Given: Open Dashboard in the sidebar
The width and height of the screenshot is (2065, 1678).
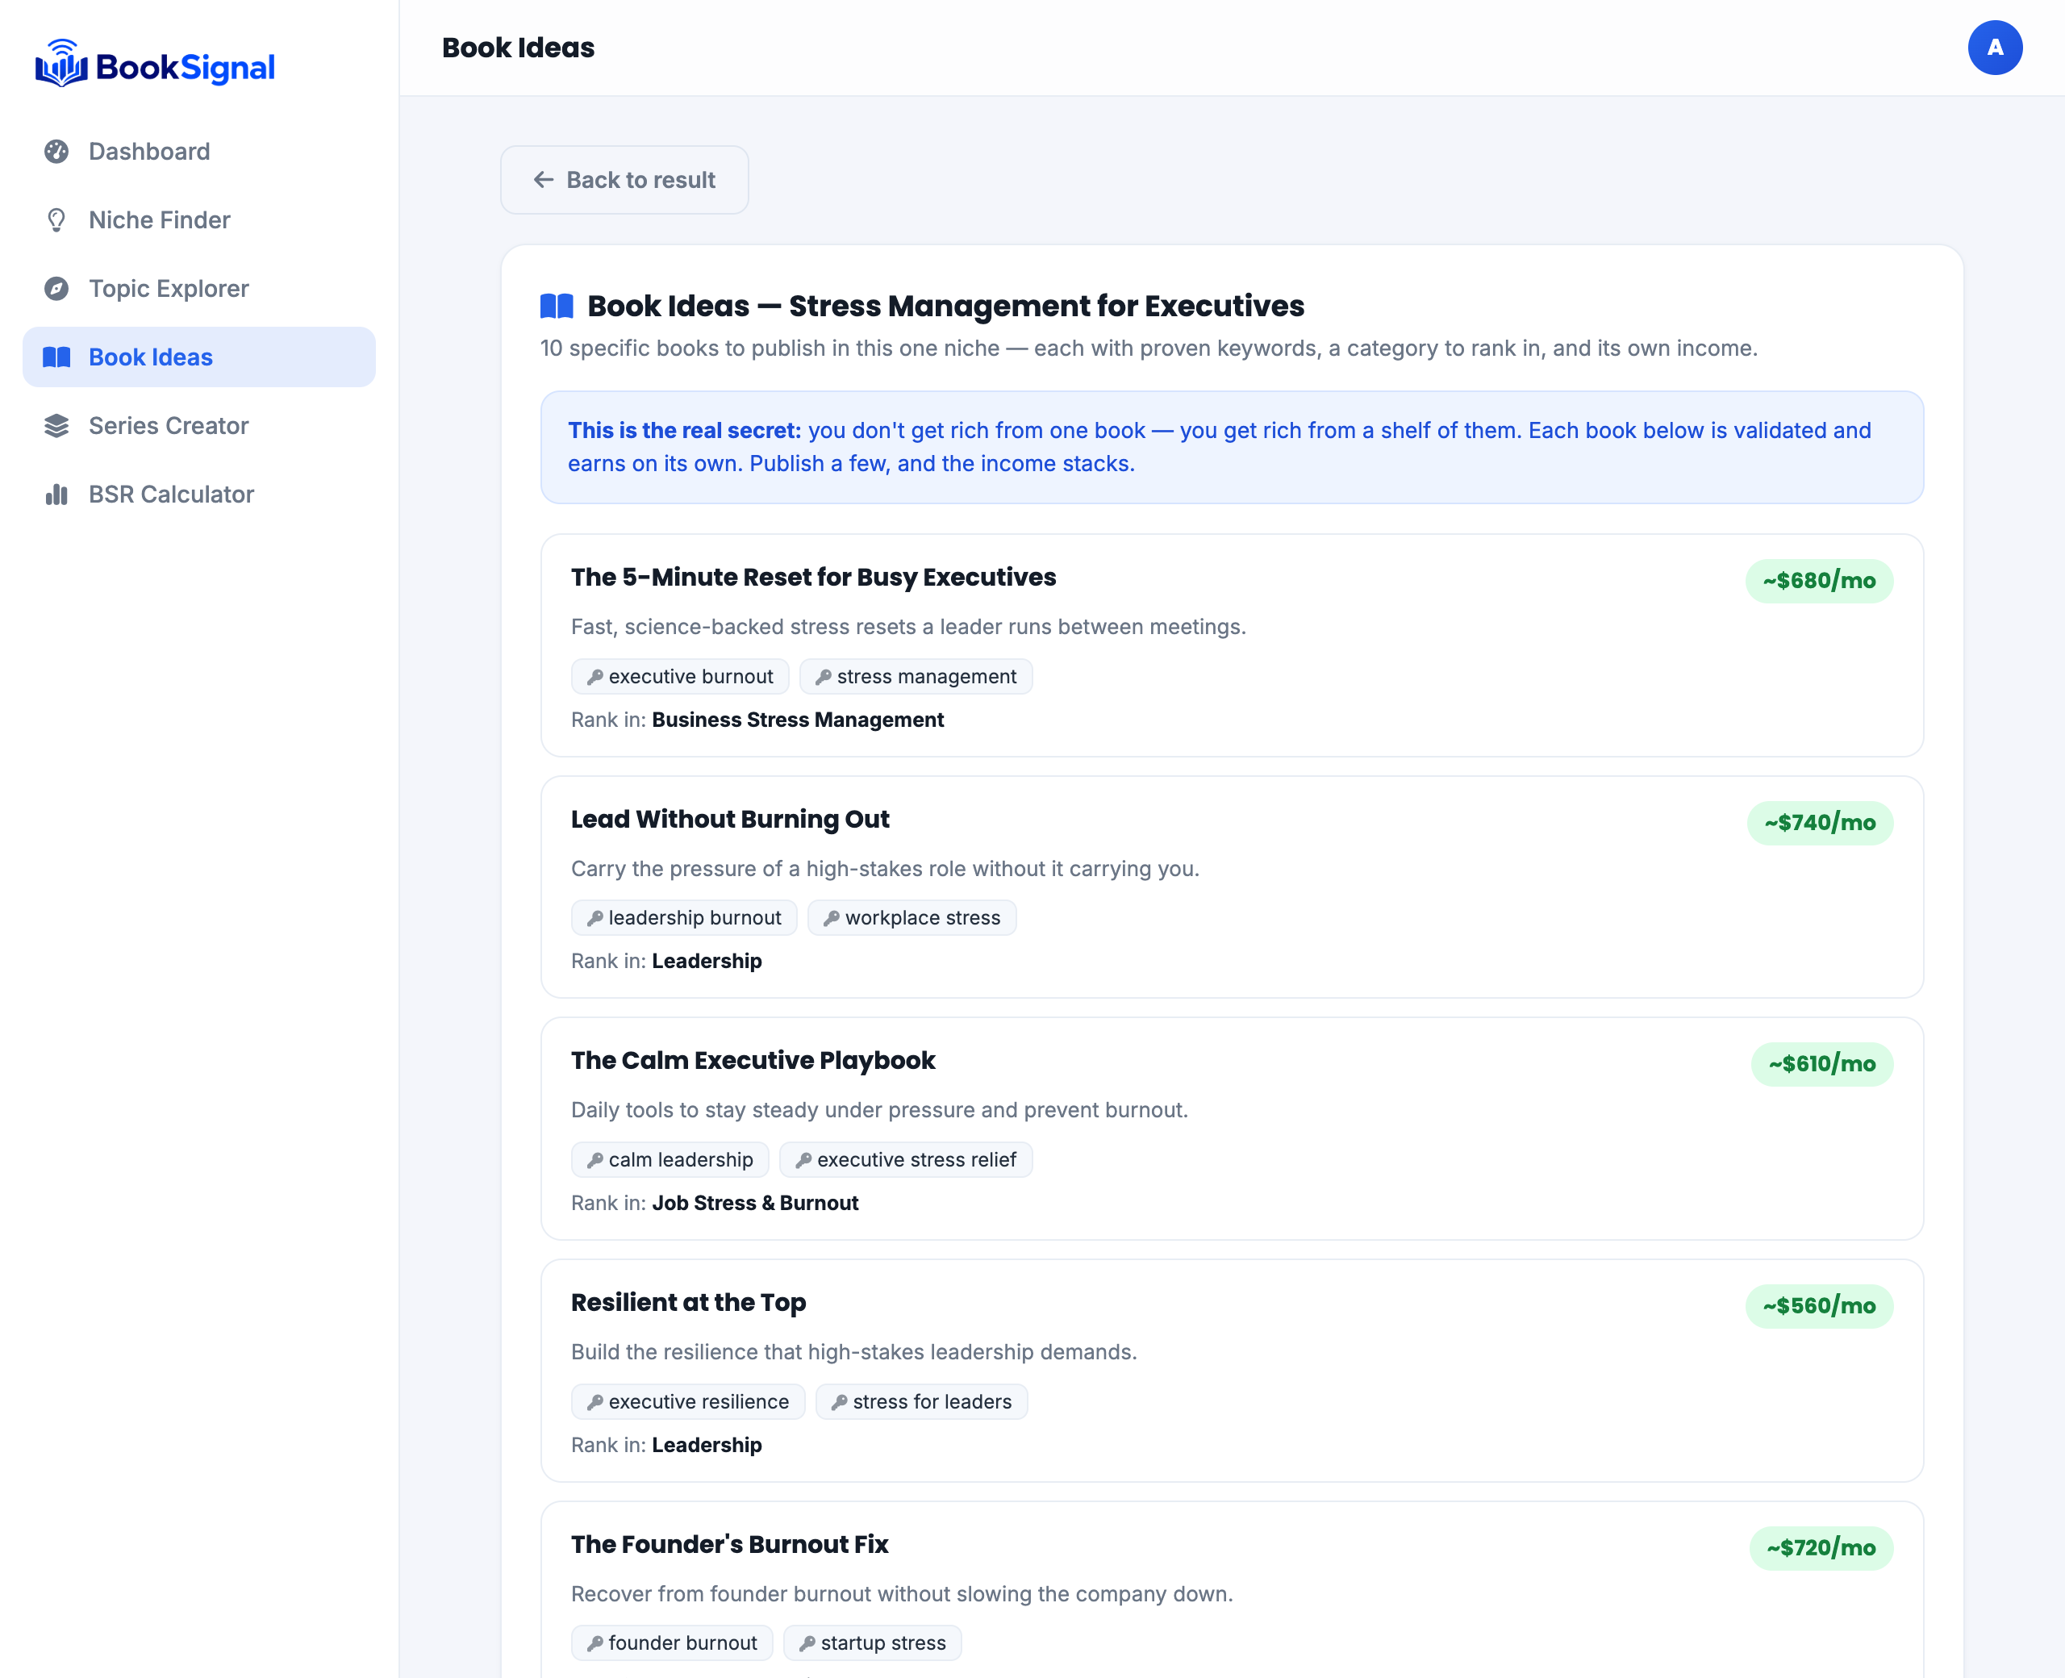Looking at the screenshot, I should point(199,152).
